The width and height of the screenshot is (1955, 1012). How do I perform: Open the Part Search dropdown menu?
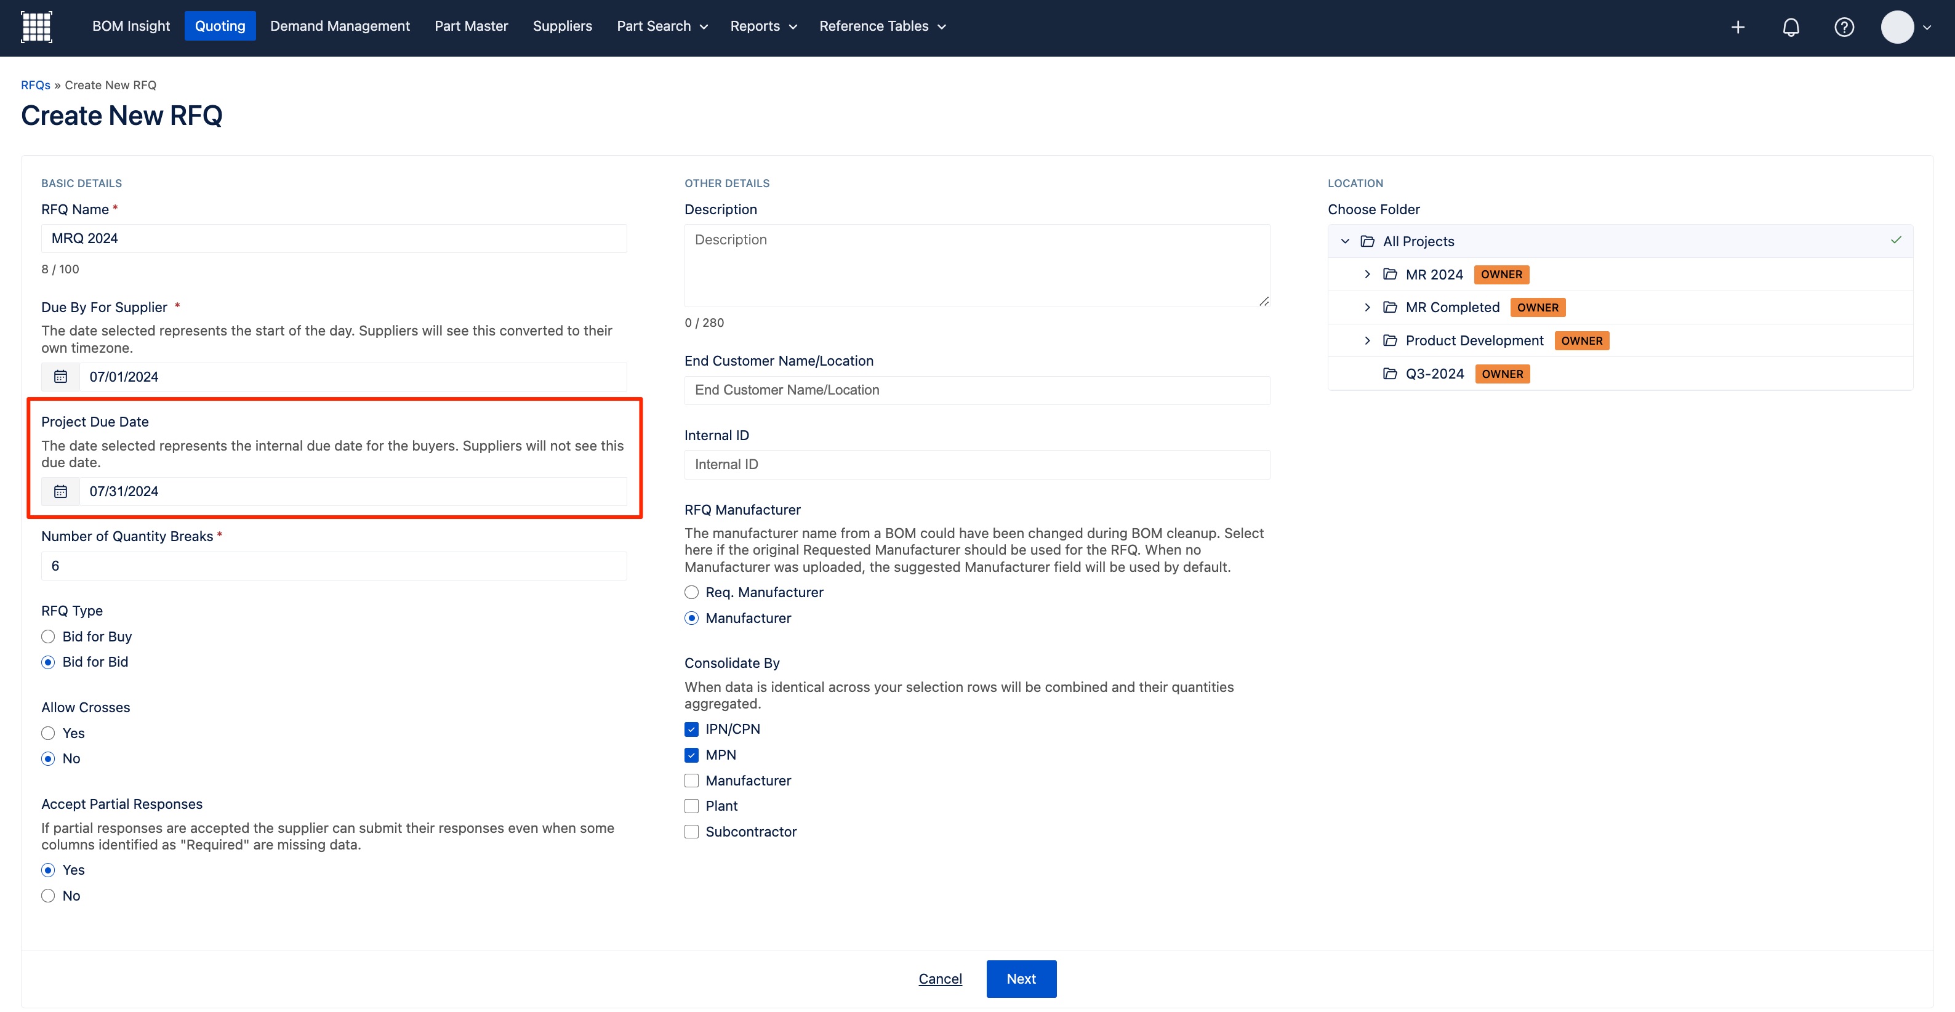pyautogui.click(x=662, y=26)
